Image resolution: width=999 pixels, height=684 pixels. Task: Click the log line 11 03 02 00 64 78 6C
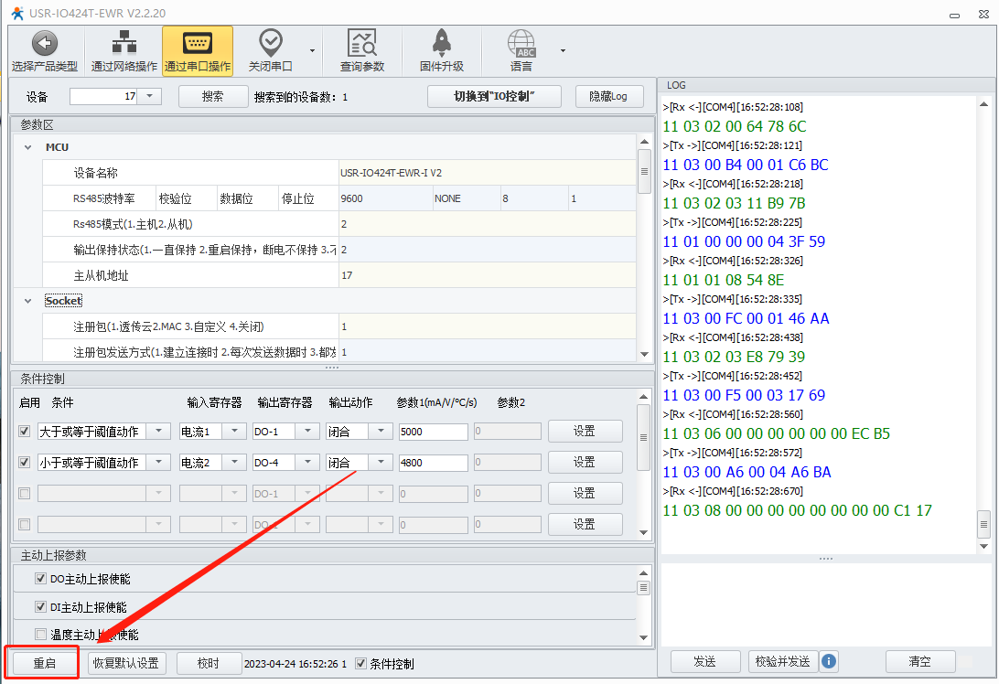click(x=734, y=126)
